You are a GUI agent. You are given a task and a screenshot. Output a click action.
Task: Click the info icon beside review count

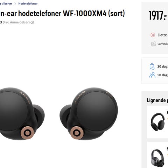(32, 22)
